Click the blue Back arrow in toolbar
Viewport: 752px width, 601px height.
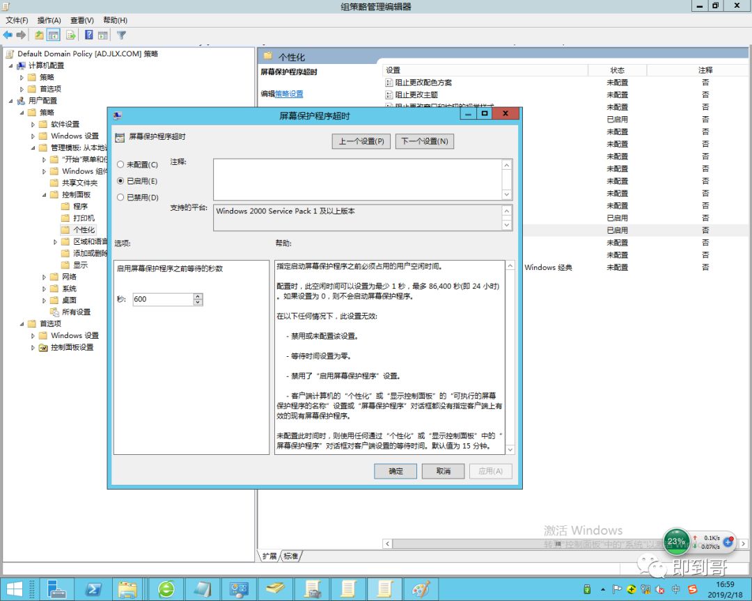(8, 35)
